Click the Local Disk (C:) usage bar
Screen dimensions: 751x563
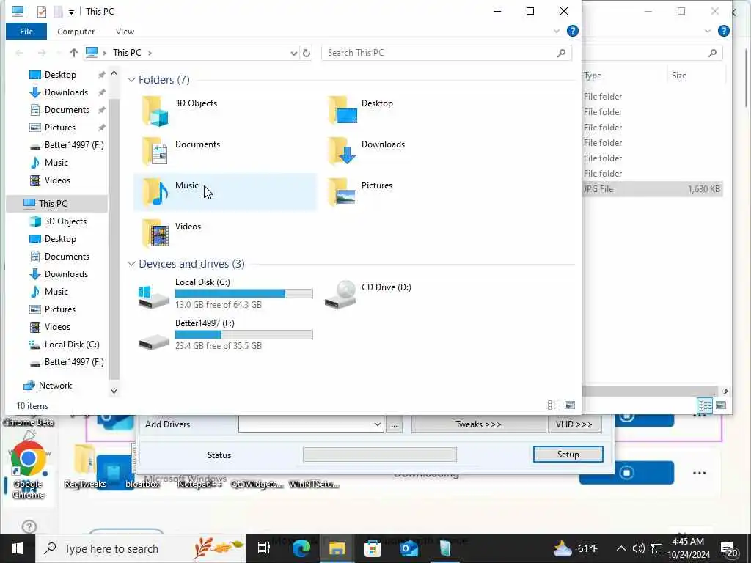click(x=243, y=293)
